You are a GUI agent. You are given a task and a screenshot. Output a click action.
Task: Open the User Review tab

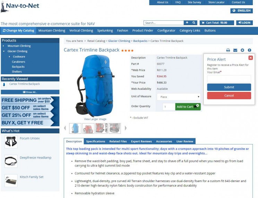[x=184, y=141]
